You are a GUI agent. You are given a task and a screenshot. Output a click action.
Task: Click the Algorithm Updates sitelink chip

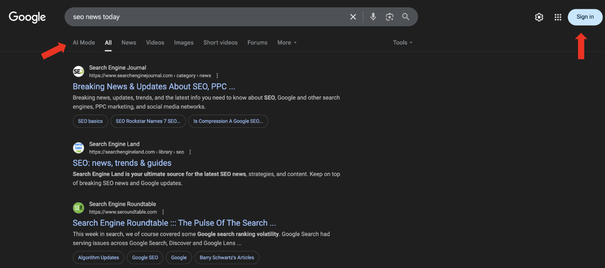[x=98, y=257]
